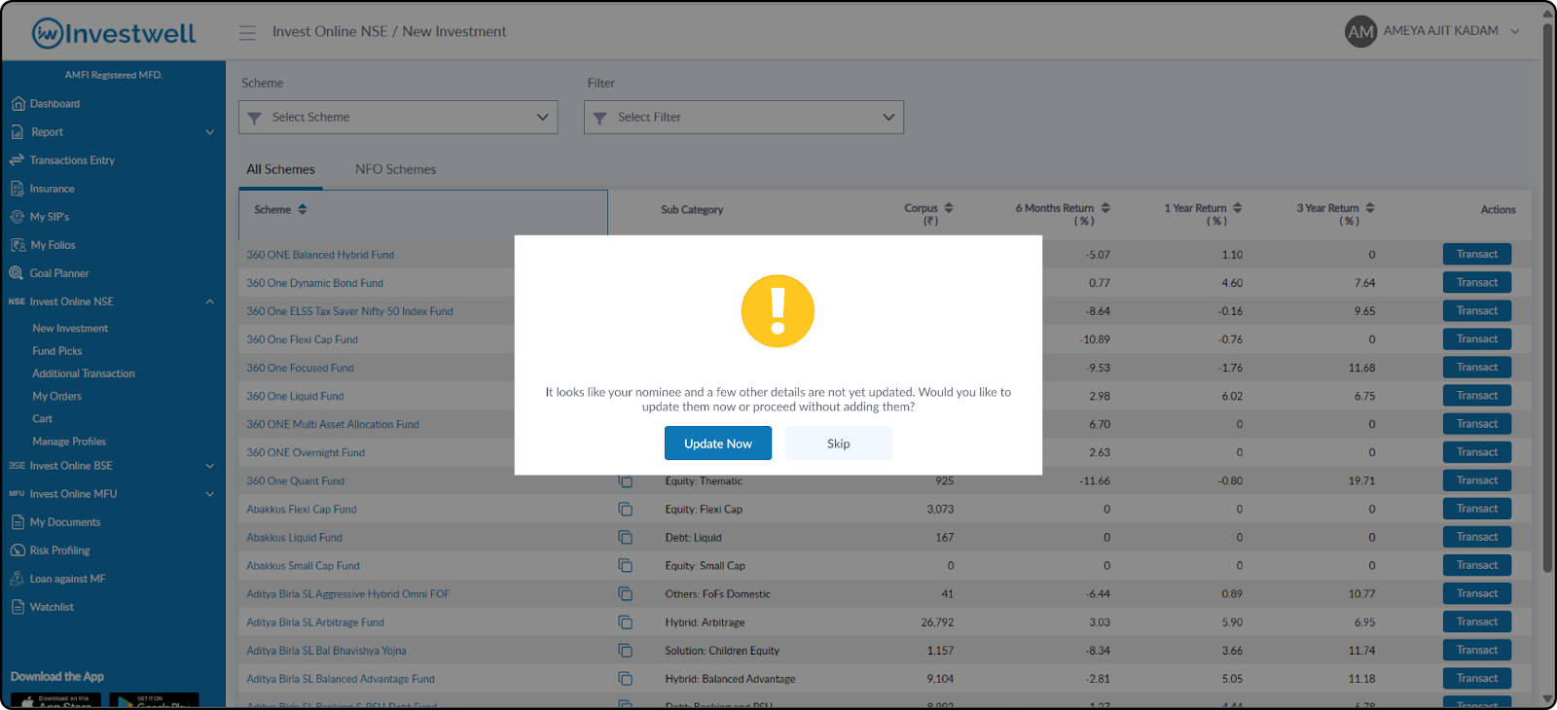Open the 360 One Focused Fund link
Viewport: 1557px width, 710px height.
pos(300,369)
